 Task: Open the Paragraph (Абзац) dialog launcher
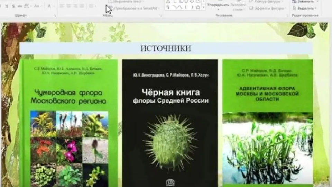pyautogui.click(x=161, y=16)
